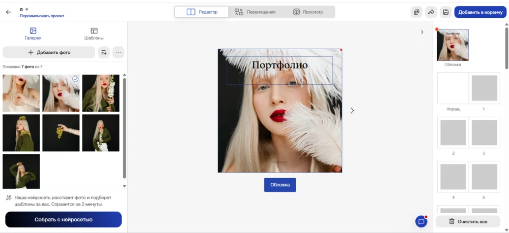Click the share arrow icon
This screenshot has height=233, width=509.
pos(431,12)
